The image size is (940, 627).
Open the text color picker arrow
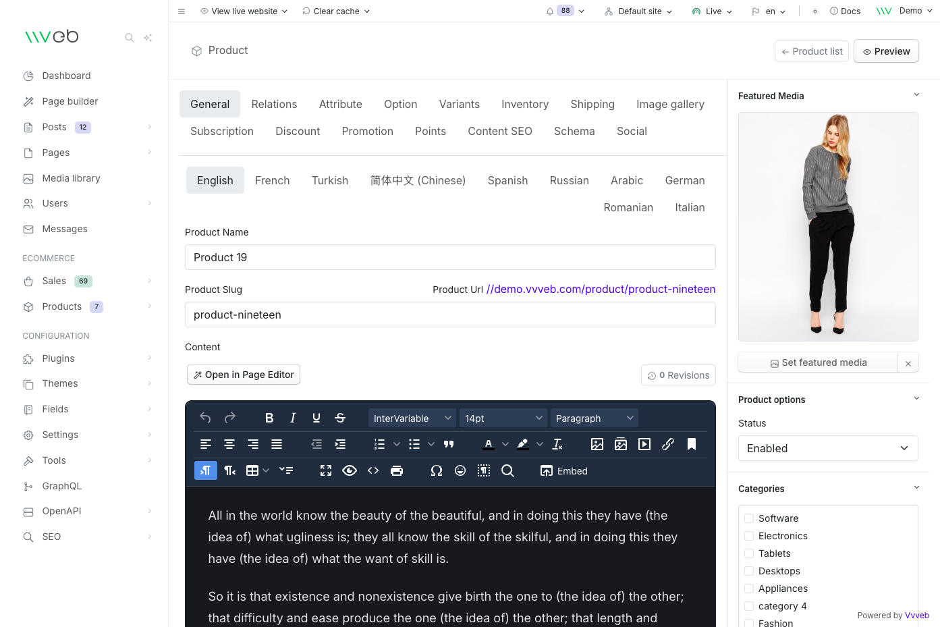tap(505, 444)
